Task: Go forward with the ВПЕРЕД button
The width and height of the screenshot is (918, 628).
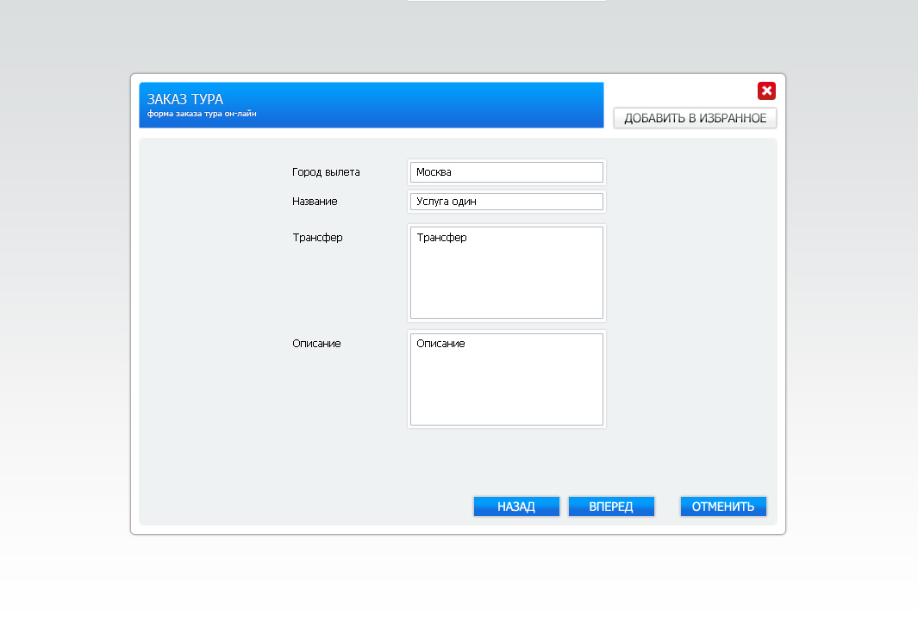Action: click(611, 507)
